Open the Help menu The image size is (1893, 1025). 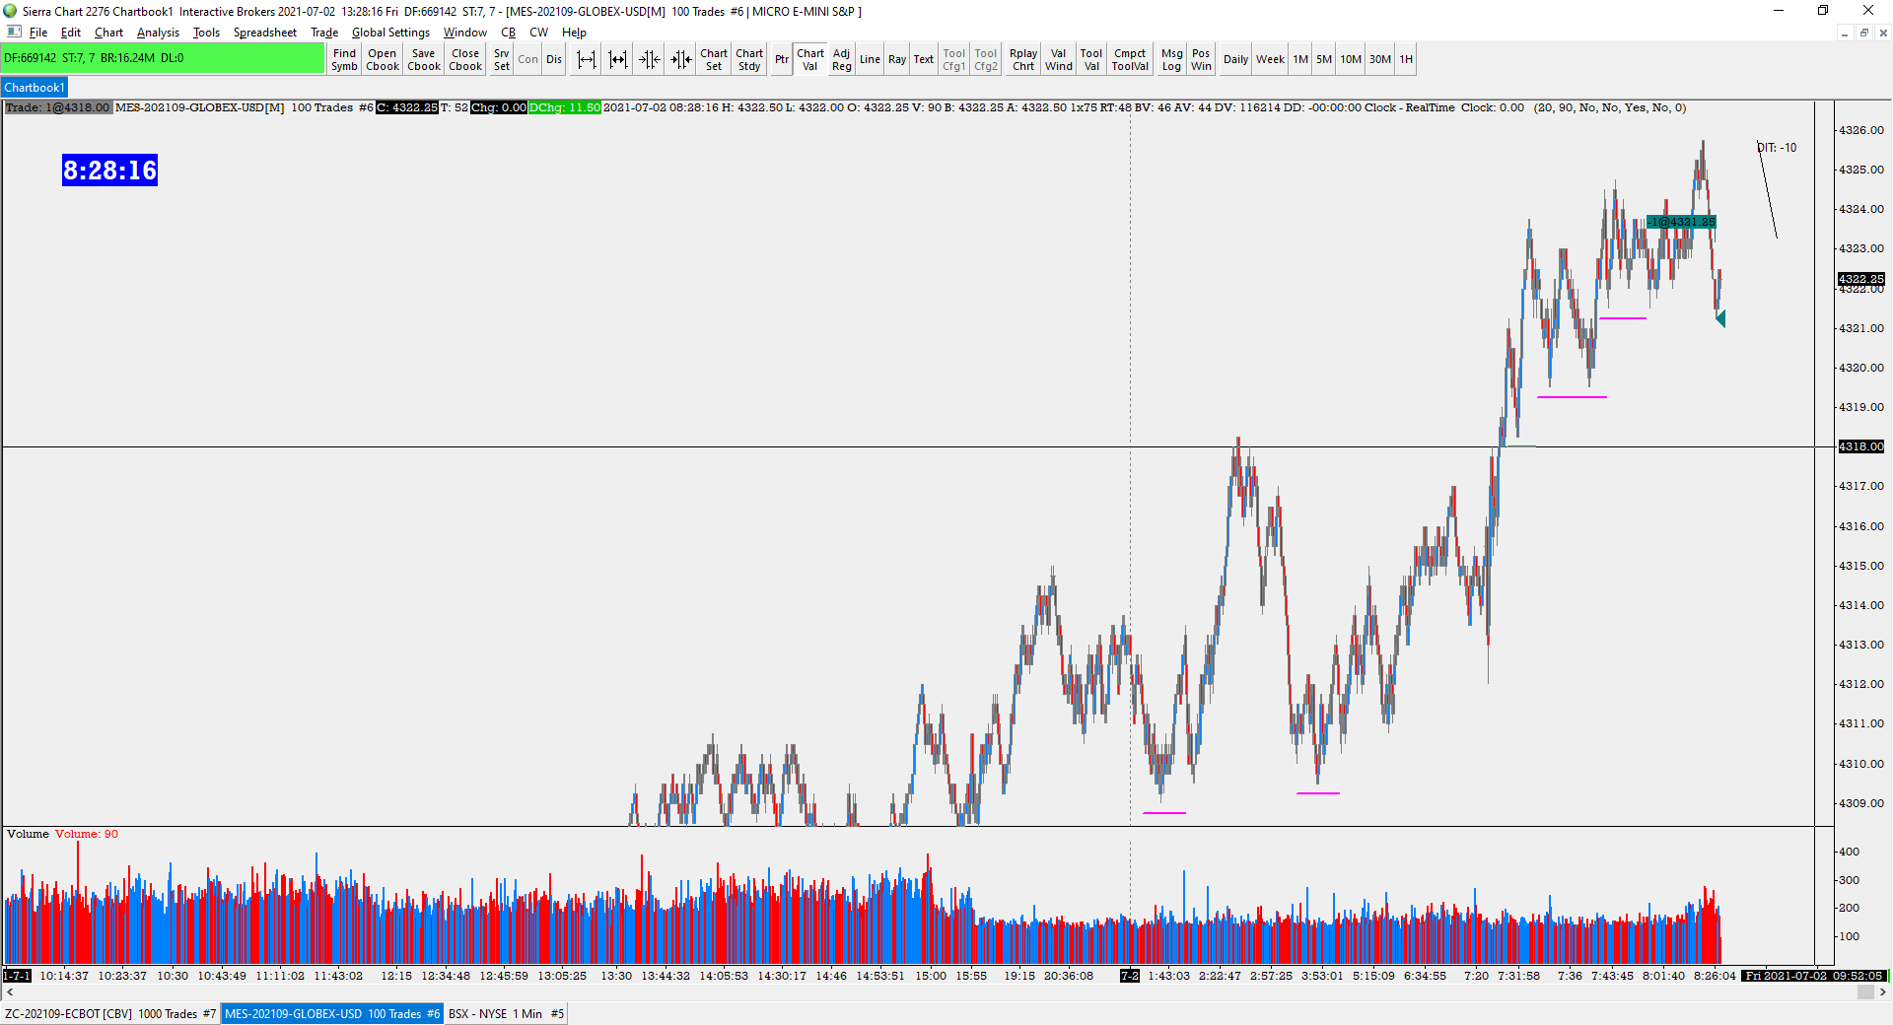click(575, 33)
